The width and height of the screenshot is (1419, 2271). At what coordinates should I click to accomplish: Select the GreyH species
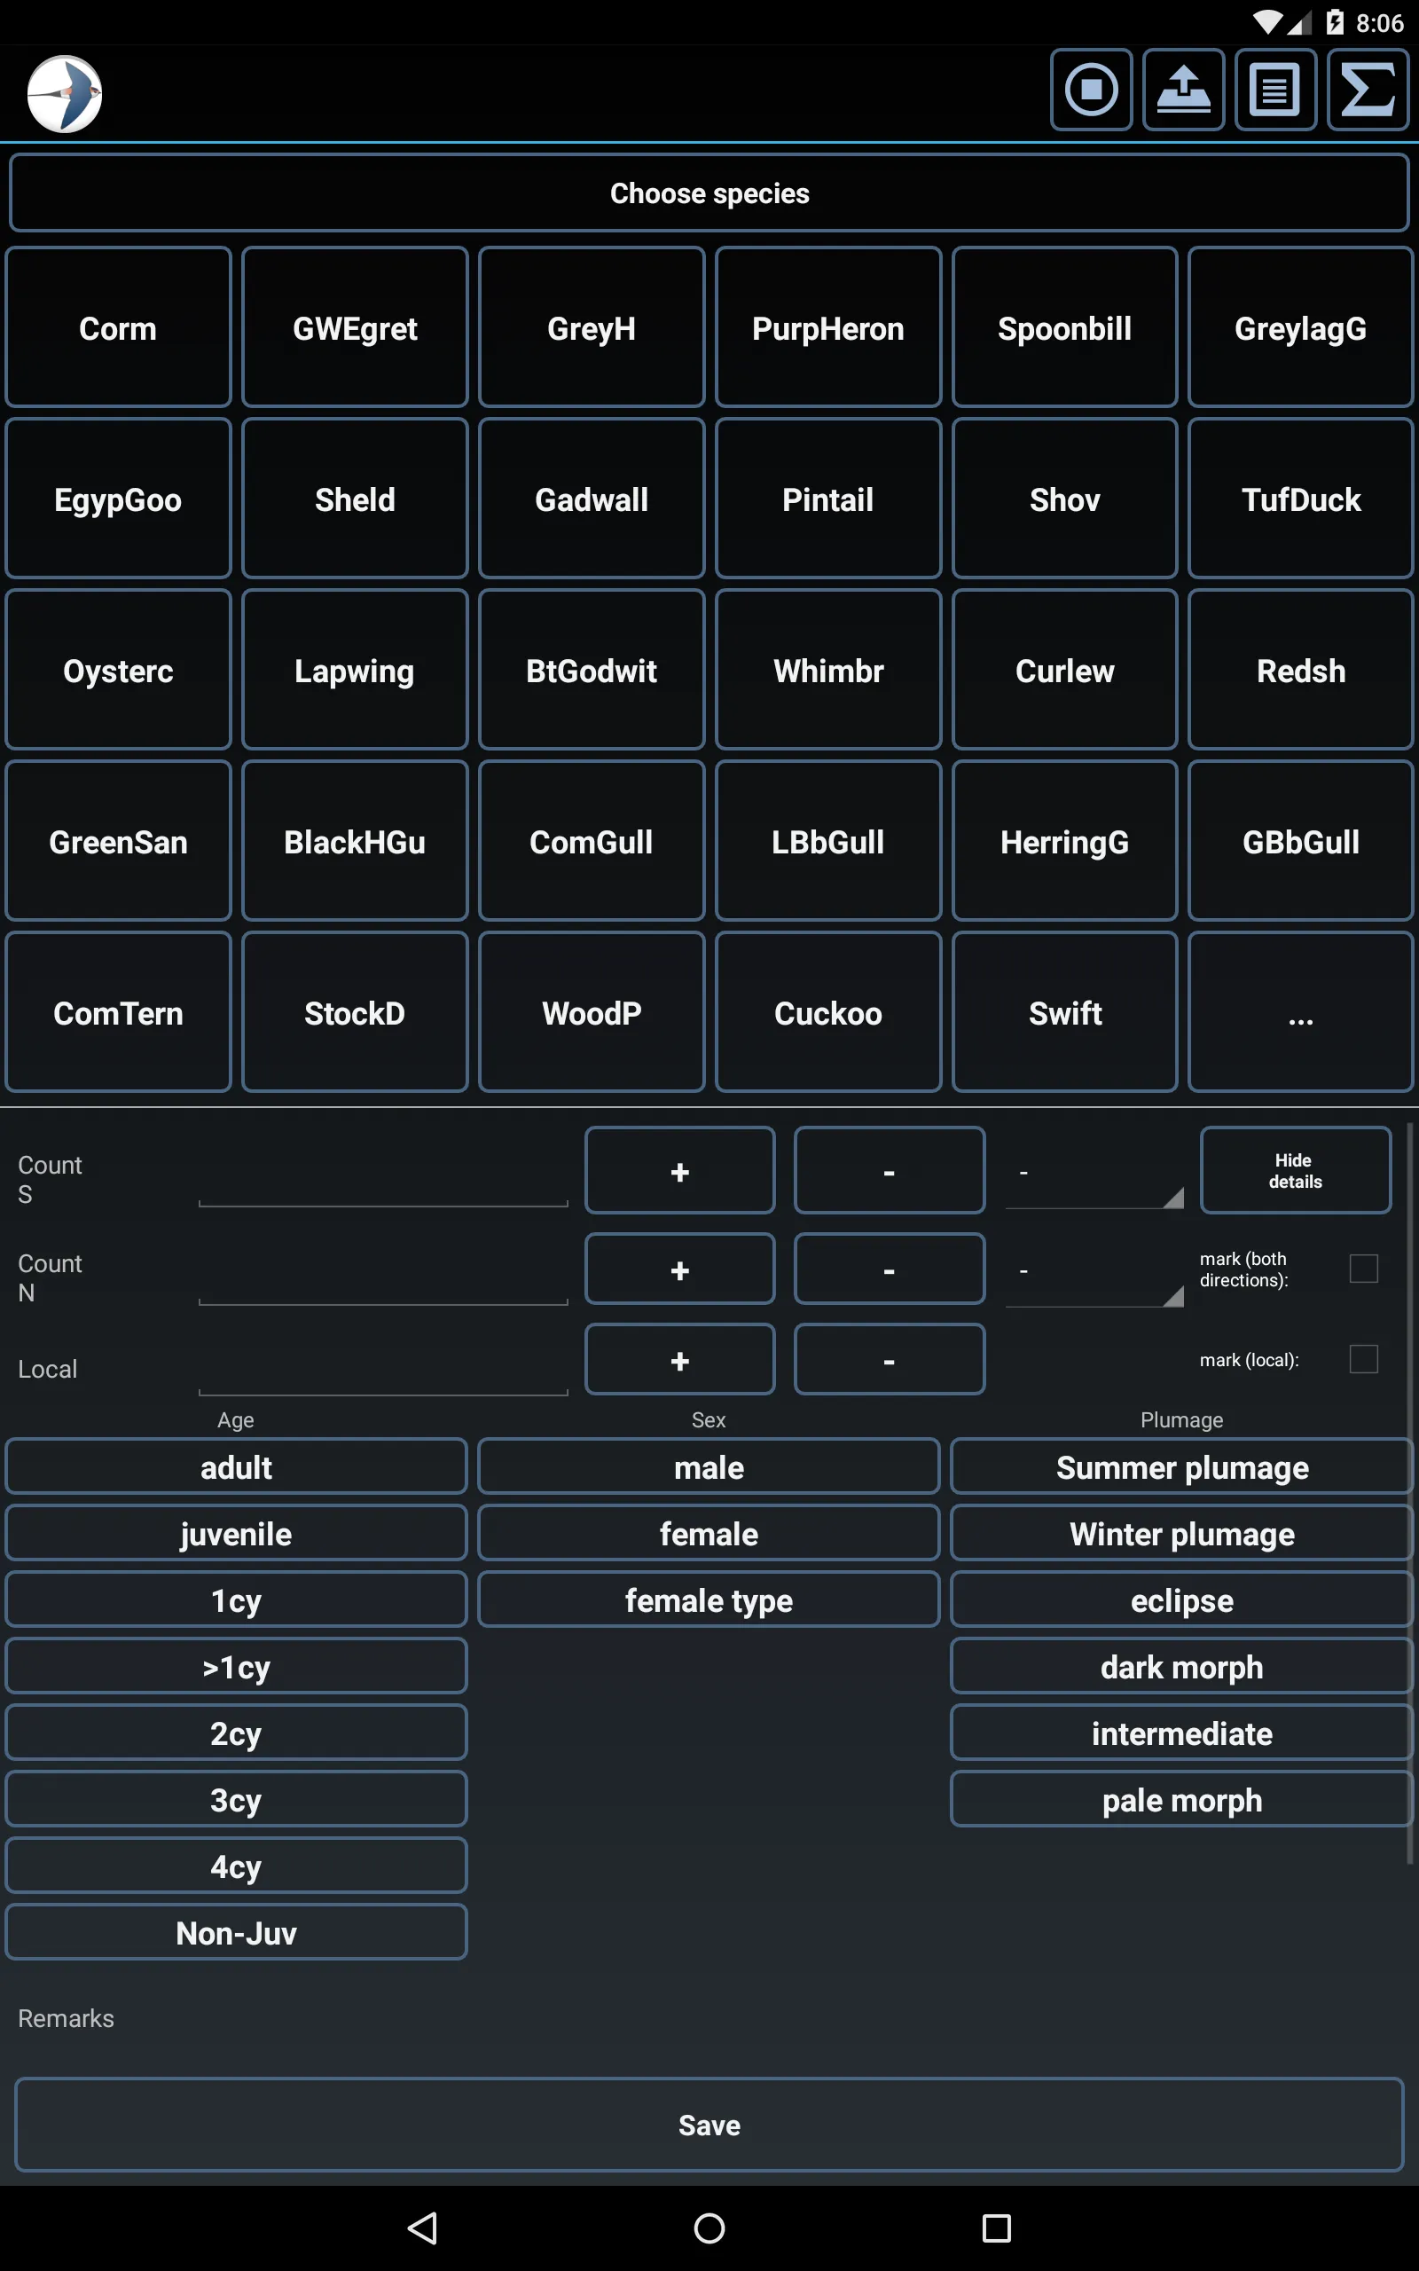592,327
